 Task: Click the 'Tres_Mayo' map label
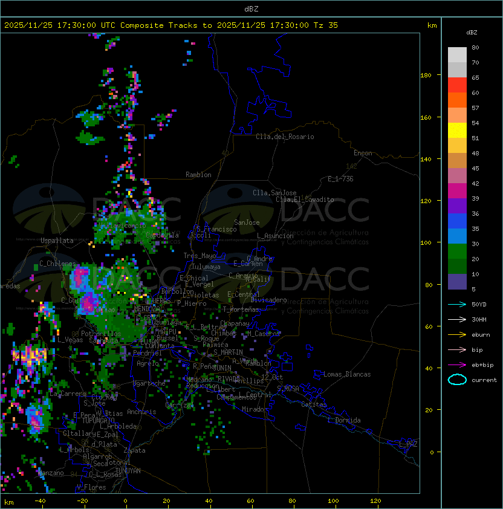(200, 256)
